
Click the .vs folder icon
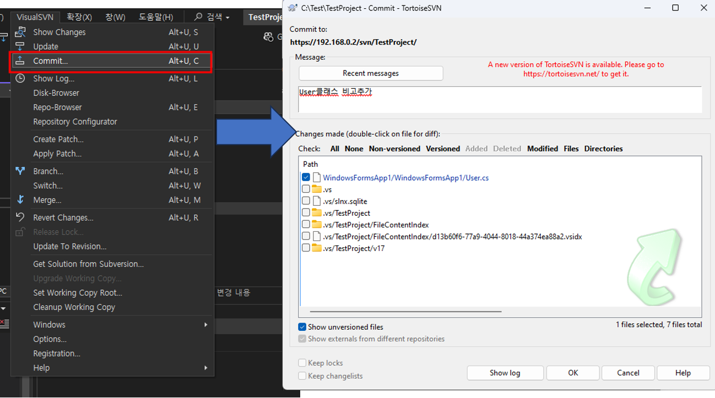pos(317,189)
